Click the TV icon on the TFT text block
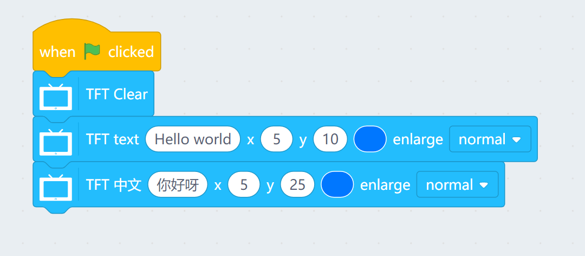Screen dimensions: 585x256 pyautogui.click(x=56, y=141)
